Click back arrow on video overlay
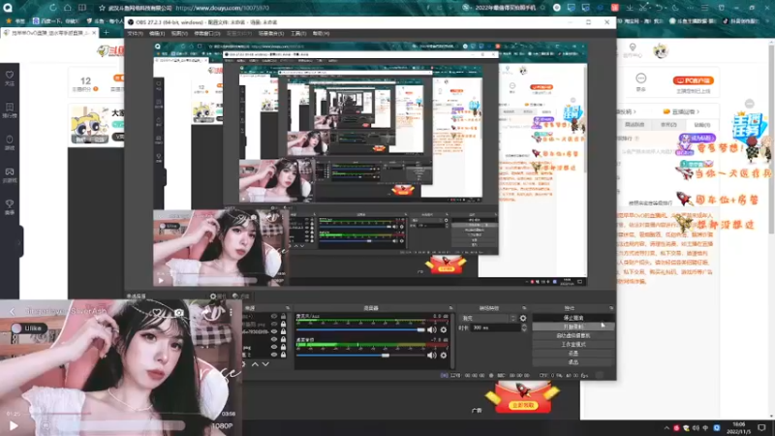This screenshot has height=436, width=775. (13, 311)
